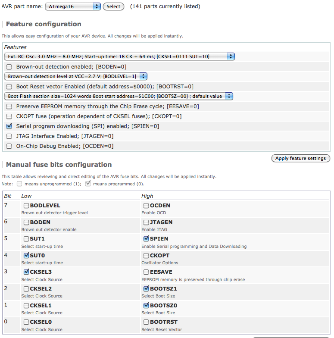Open the clock source oscillator dropdown

(x=119, y=56)
